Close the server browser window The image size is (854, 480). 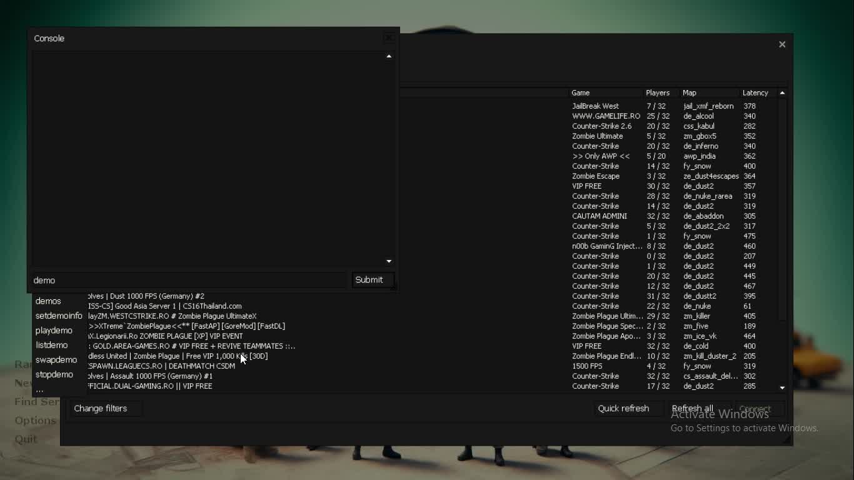[782, 44]
